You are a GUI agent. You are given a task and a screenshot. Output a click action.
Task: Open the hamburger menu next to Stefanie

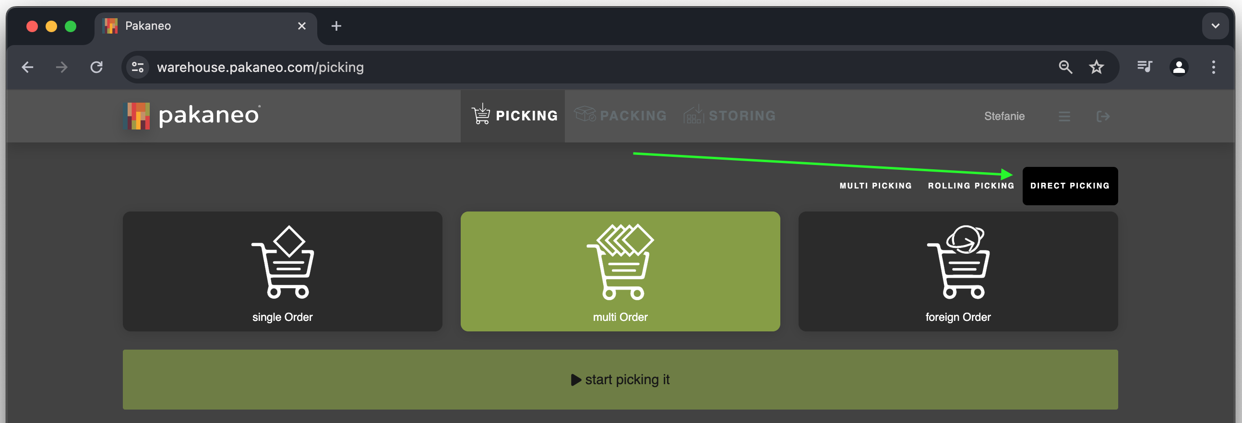click(x=1064, y=117)
